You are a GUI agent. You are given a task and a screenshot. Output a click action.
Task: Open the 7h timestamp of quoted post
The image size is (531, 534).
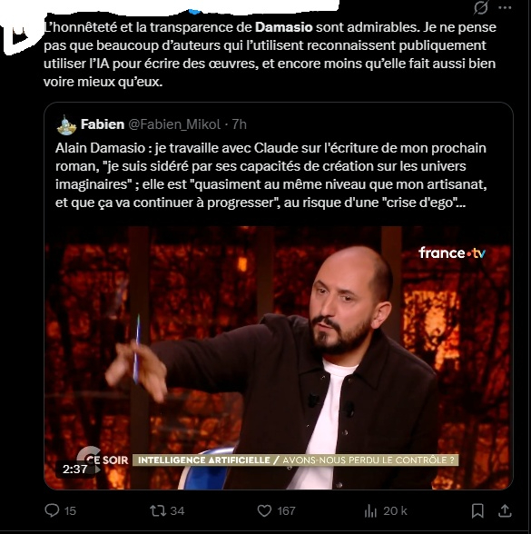click(x=240, y=124)
